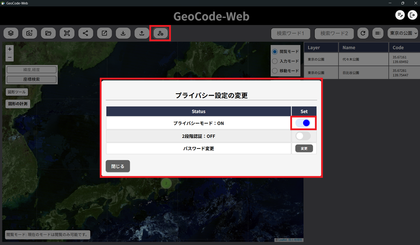This screenshot has height=245, width=420.
Task: Click the 変更 password change button
Action: pos(304,148)
